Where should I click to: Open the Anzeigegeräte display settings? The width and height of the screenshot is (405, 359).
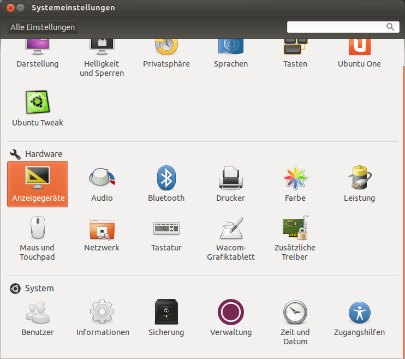pos(38,184)
